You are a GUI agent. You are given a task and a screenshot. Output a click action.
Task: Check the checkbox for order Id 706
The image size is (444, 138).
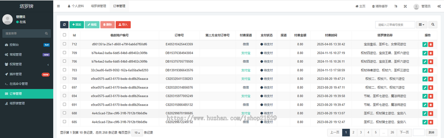point(64,61)
